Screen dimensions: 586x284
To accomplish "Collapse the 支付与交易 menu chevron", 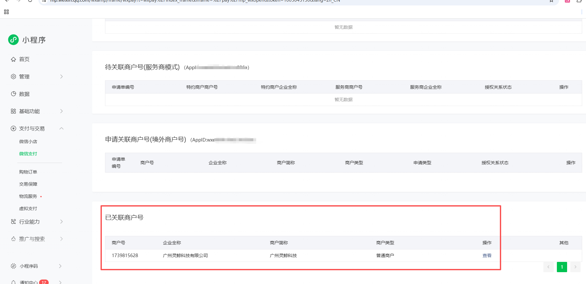I will click(x=61, y=128).
